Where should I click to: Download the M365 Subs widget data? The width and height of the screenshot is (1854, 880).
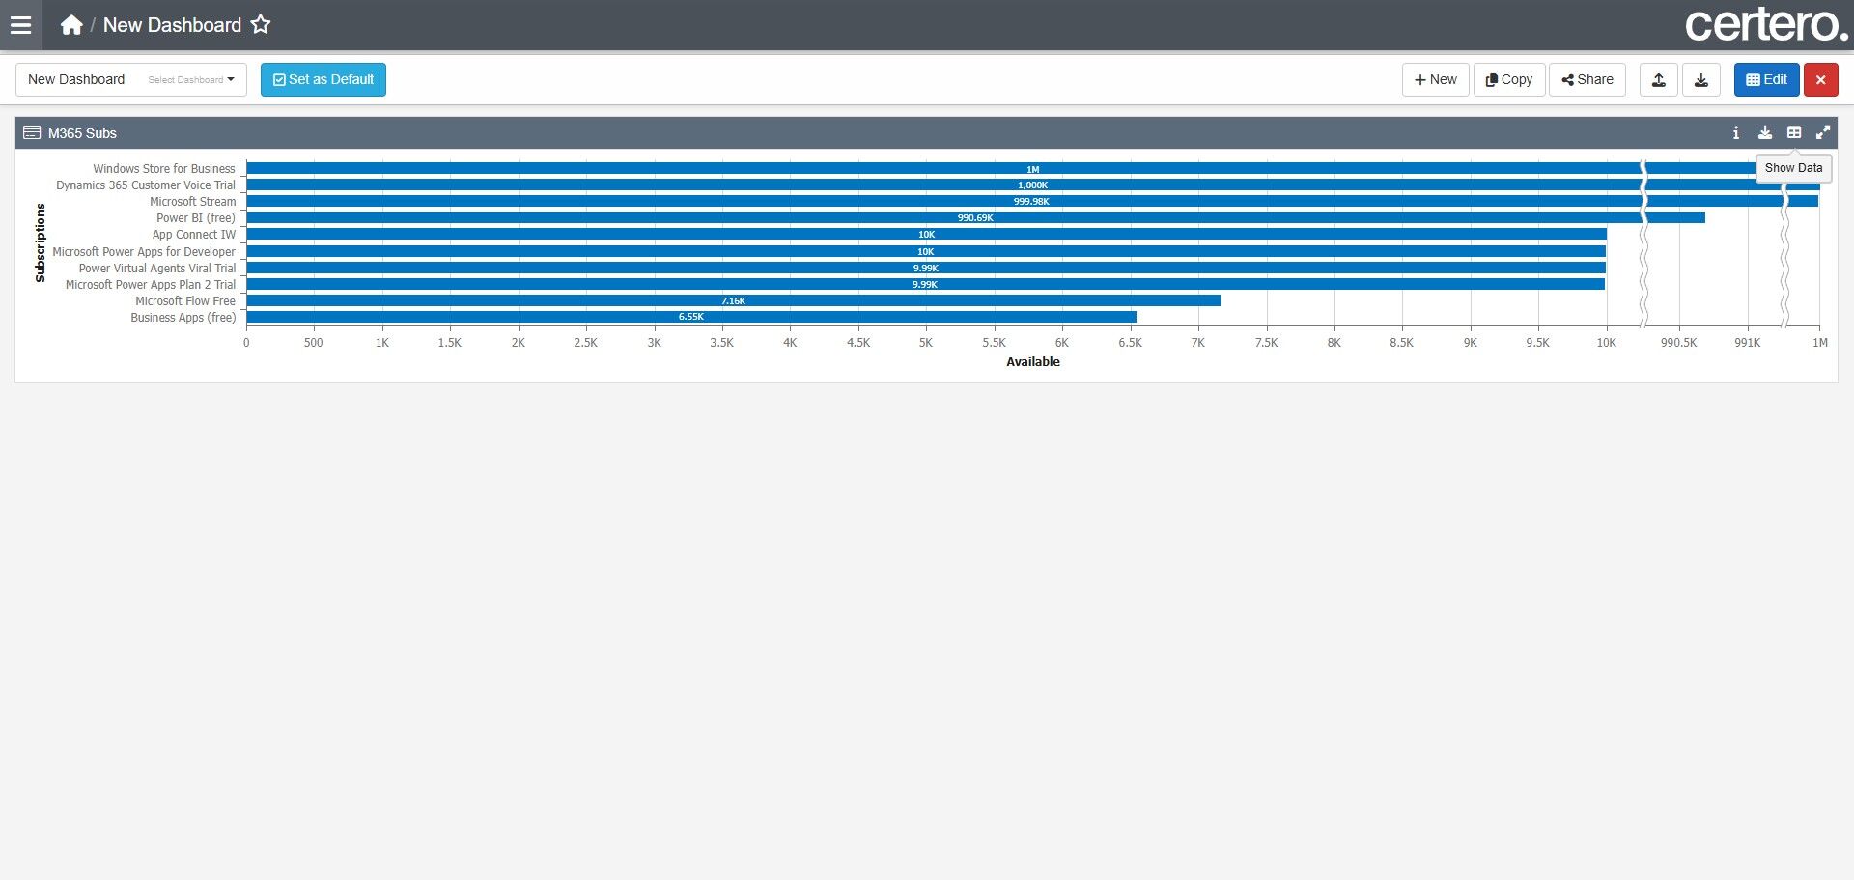1765,133
